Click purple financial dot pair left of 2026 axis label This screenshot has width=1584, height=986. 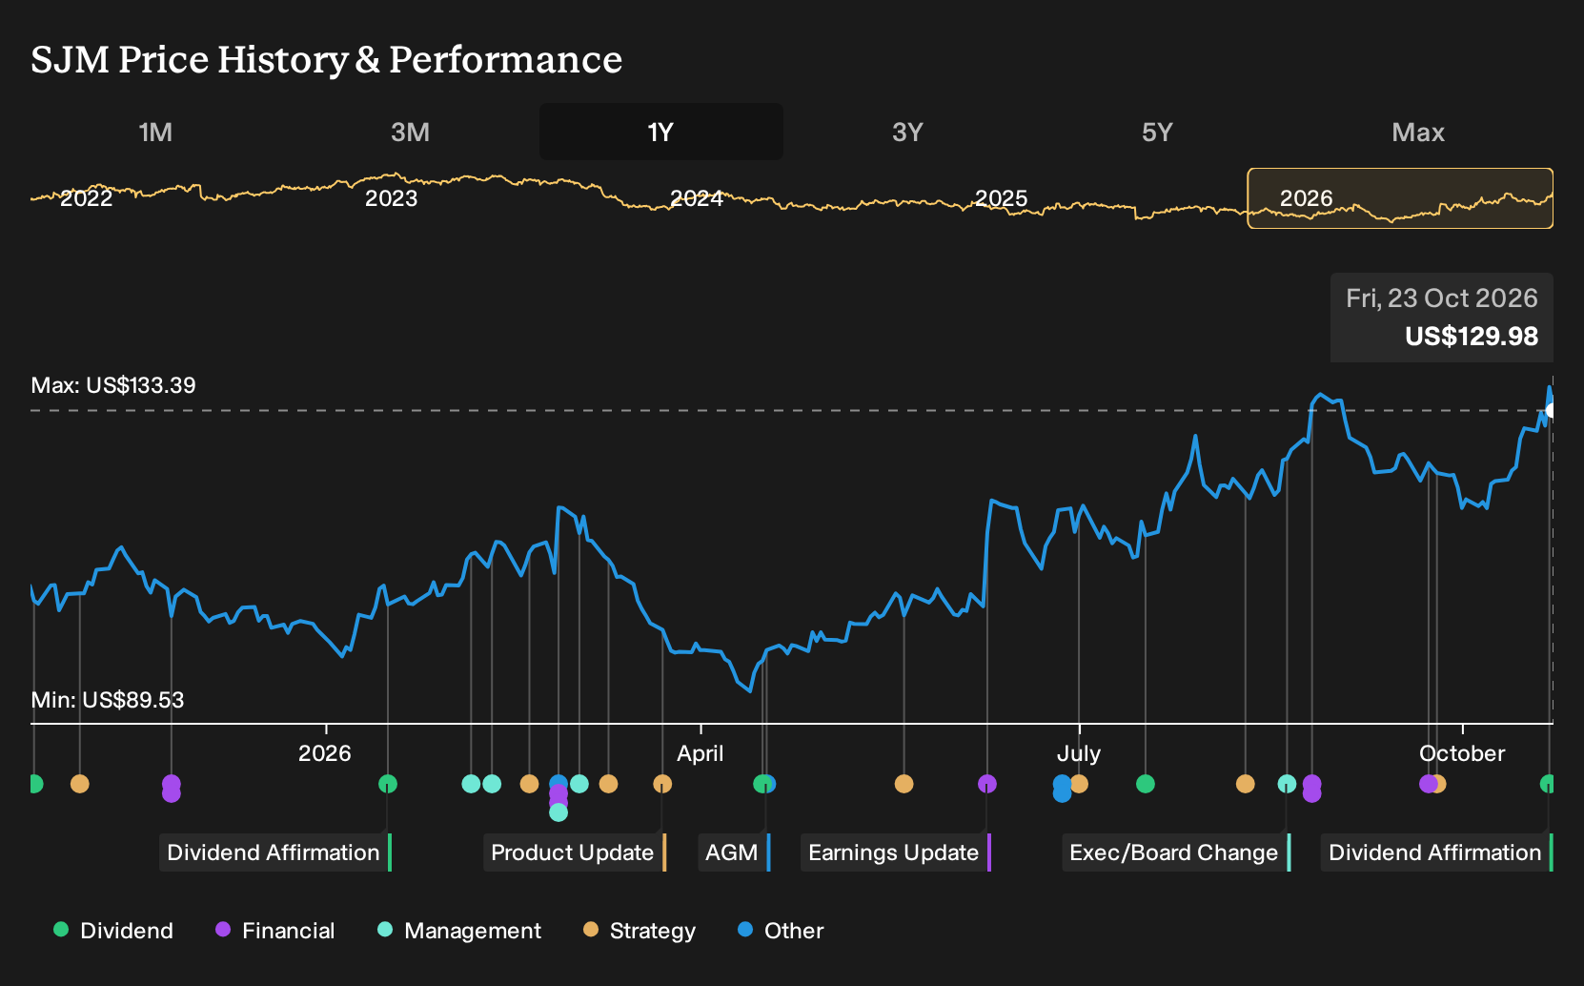point(172,789)
